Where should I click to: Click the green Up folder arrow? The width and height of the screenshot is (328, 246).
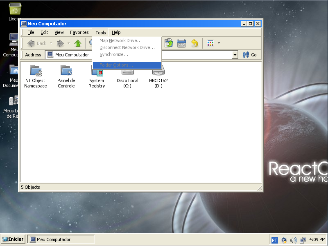pyautogui.click(x=78, y=43)
